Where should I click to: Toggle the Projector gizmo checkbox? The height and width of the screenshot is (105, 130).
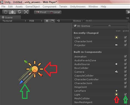pyautogui.click(x=125, y=45)
